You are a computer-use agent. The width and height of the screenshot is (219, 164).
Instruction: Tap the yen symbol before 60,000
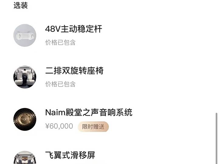[47, 126]
